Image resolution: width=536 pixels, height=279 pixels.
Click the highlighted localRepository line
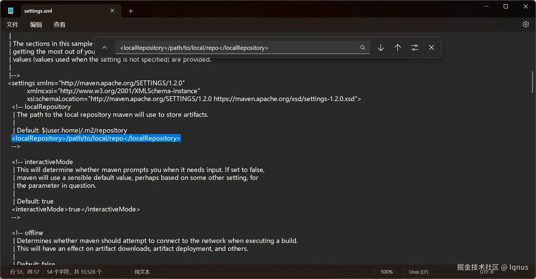point(96,138)
